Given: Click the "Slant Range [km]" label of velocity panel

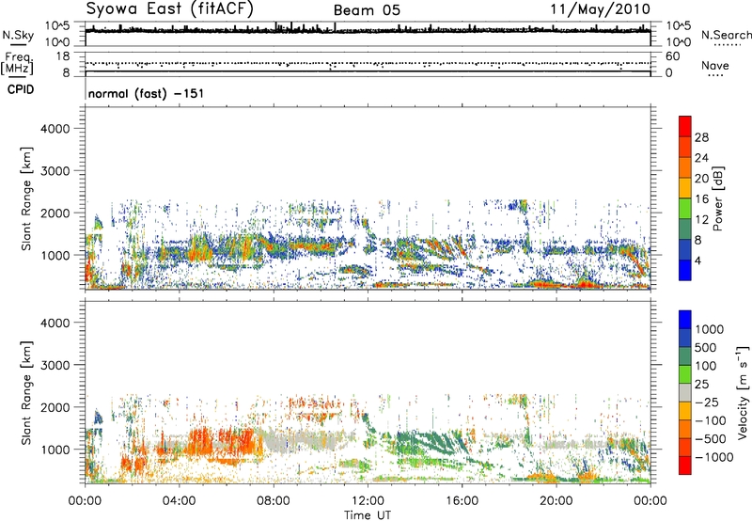Looking at the screenshot, I should coord(26,393).
